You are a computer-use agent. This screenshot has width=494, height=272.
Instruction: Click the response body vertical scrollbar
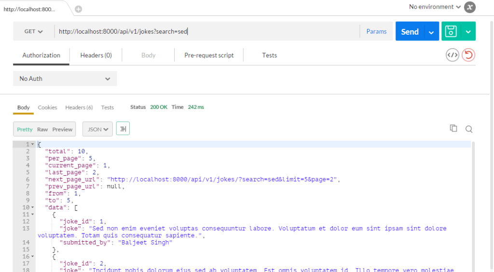pyautogui.click(x=473, y=202)
